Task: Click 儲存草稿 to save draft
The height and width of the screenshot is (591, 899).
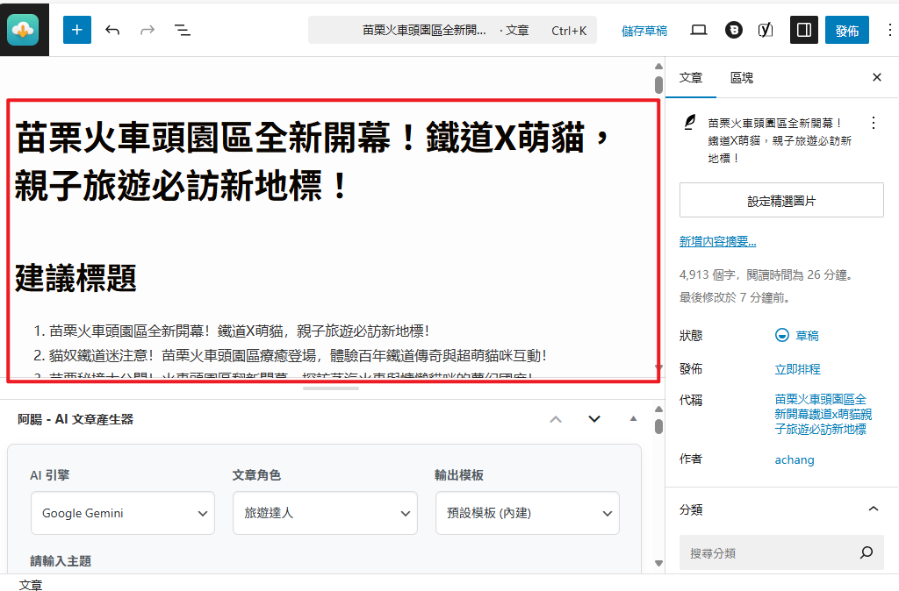Action: point(644,31)
